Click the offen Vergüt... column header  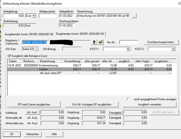(x=143, y=61)
